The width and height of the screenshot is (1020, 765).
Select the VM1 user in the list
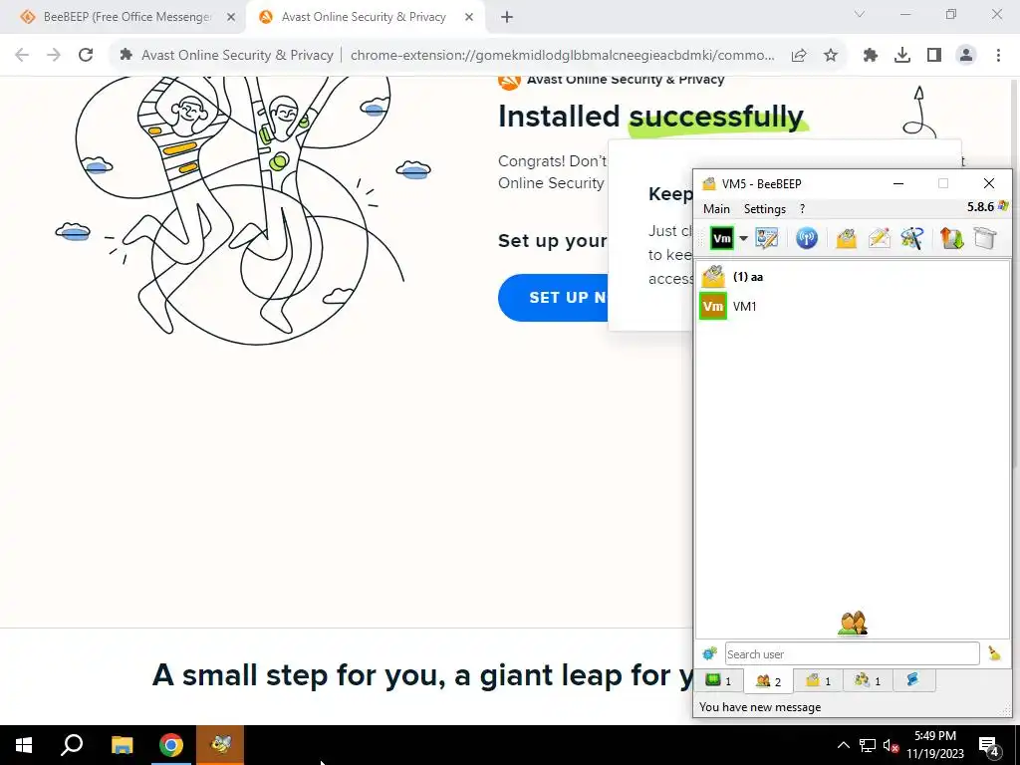853,307
